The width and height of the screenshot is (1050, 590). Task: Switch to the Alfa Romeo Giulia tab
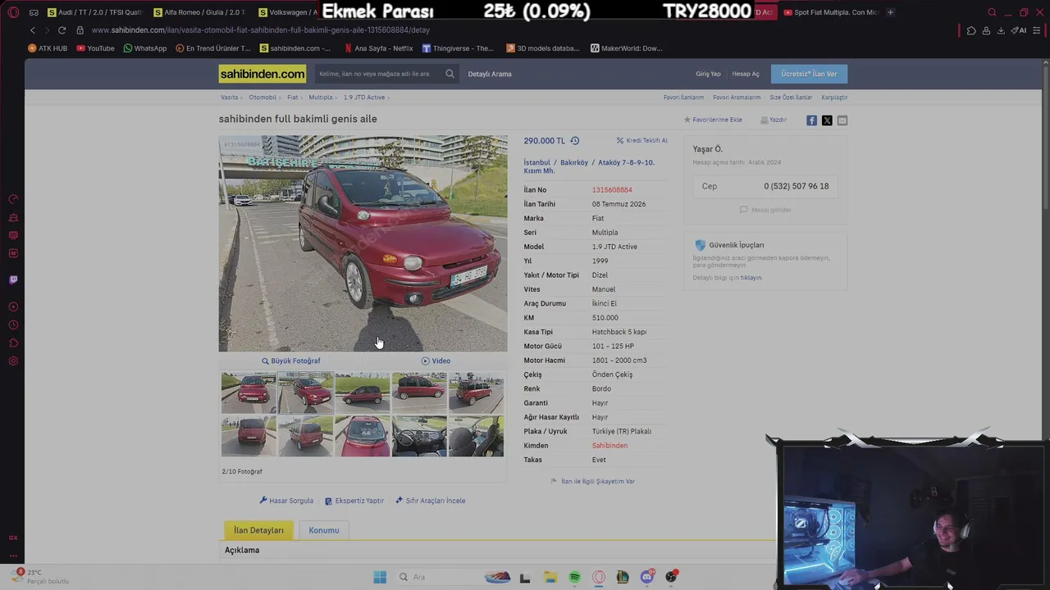point(200,12)
